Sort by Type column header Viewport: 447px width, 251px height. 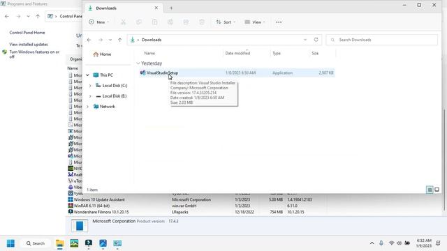pyautogui.click(x=277, y=53)
